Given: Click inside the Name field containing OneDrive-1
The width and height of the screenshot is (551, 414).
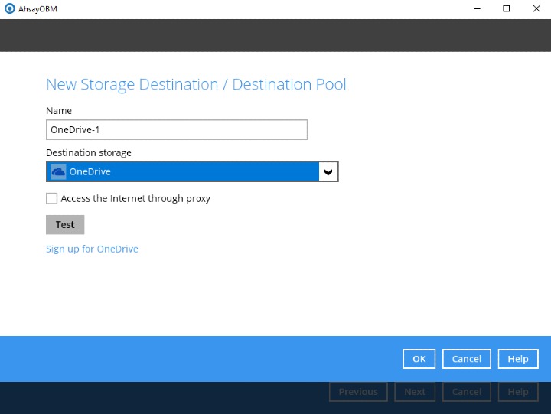Looking at the screenshot, I should tap(176, 130).
